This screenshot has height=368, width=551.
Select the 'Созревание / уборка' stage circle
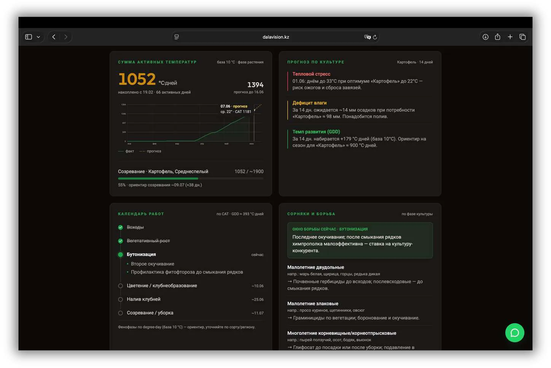point(120,313)
